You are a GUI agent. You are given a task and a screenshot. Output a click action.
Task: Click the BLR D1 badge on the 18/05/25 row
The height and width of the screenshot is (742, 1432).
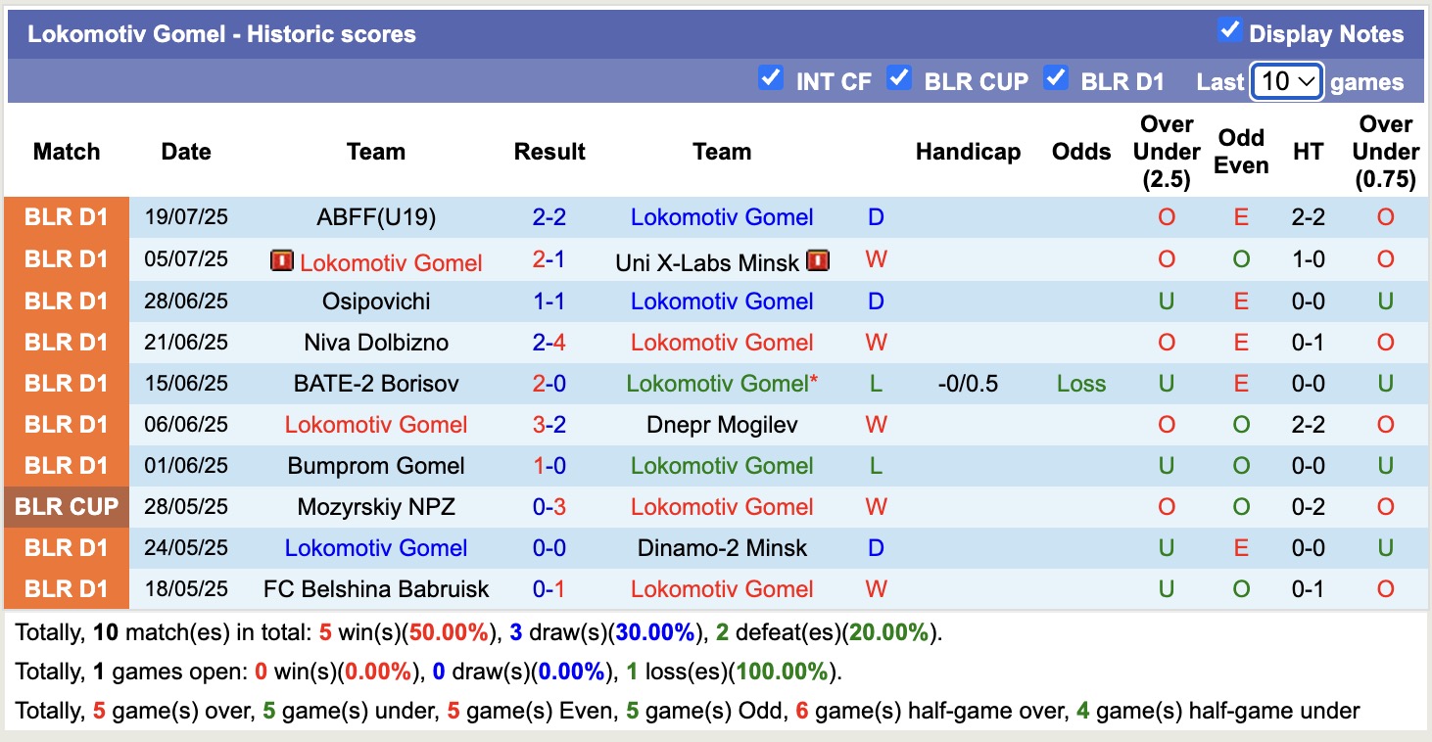pos(66,588)
